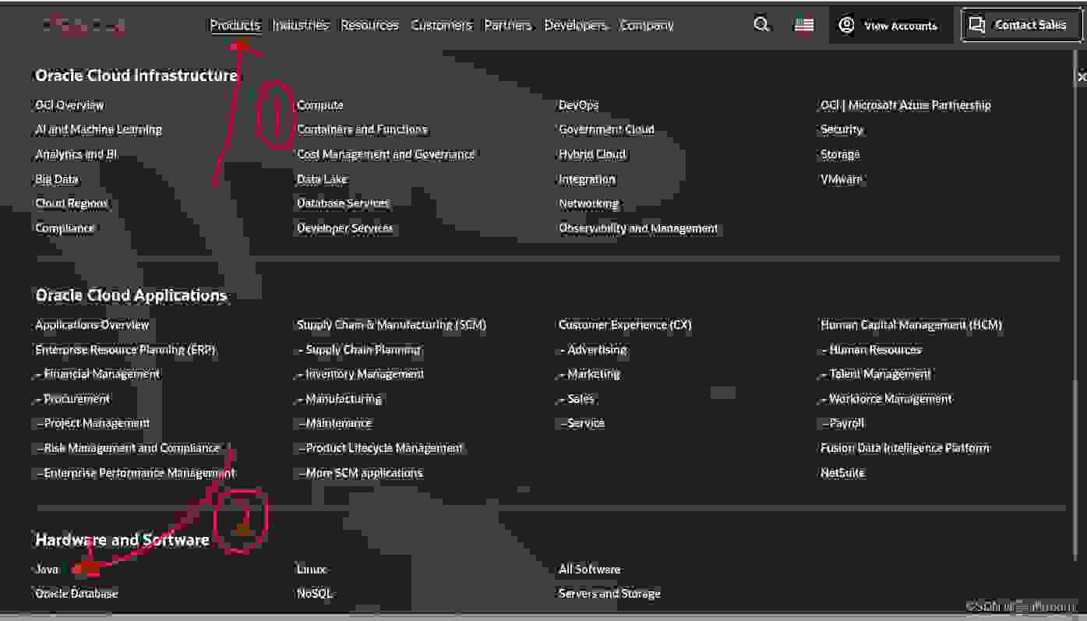Open More SCM applications
1087x621 pixels.
click(360, 473)
